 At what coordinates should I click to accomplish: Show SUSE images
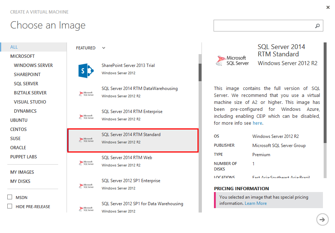[15, 139]
